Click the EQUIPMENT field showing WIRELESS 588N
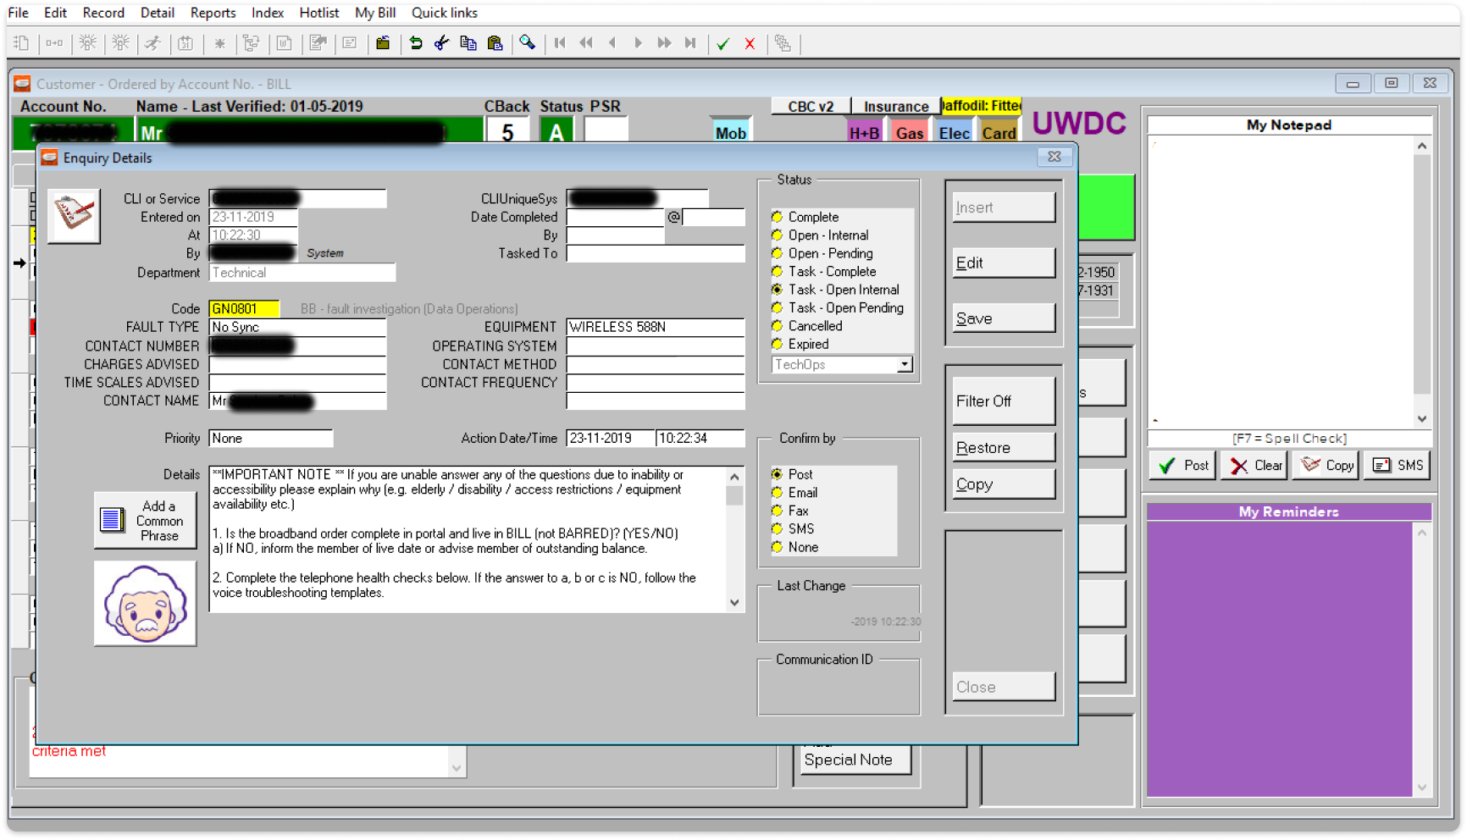Screen dimensions: 1467x840 pos(656,328)
